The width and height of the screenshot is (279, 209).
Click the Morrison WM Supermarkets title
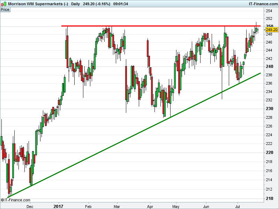(38, 4)
